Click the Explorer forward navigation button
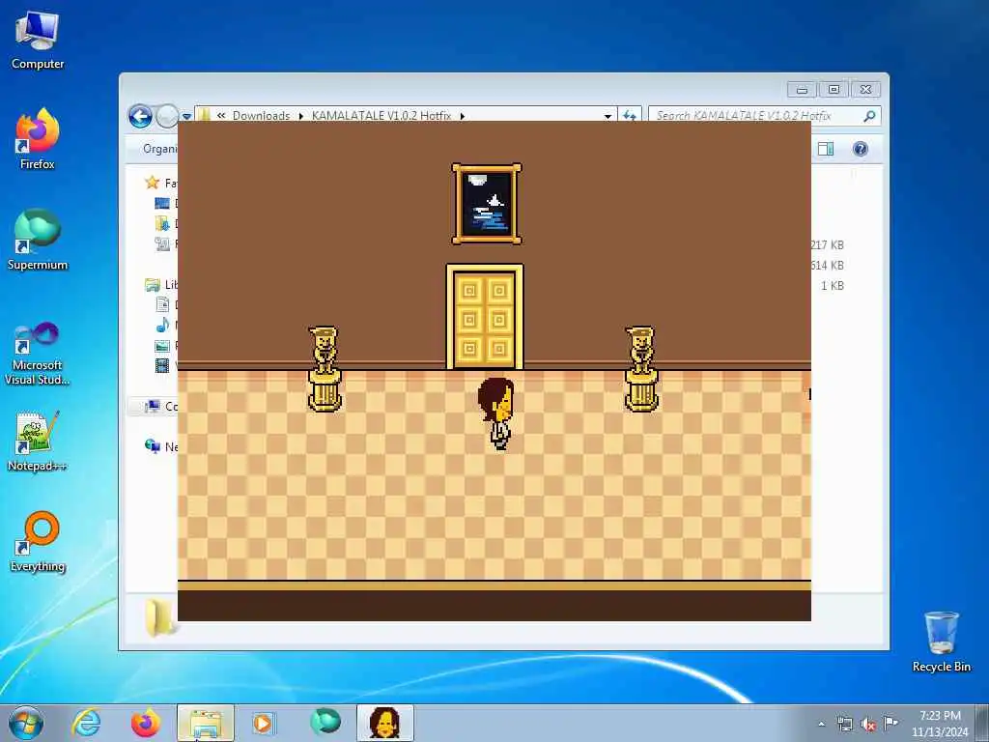Viewport: 989px width, 742px height. pyautogui.click(x=166, y=116)
